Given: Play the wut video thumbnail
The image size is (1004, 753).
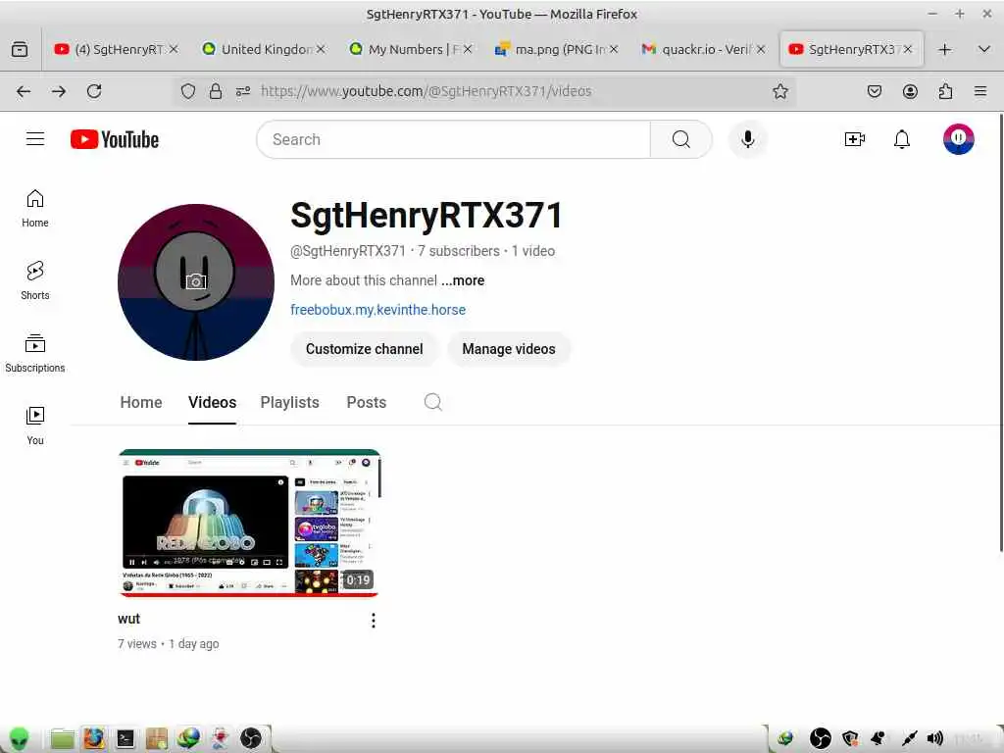Looking at the screenshot, I should (x=249, y=524).
